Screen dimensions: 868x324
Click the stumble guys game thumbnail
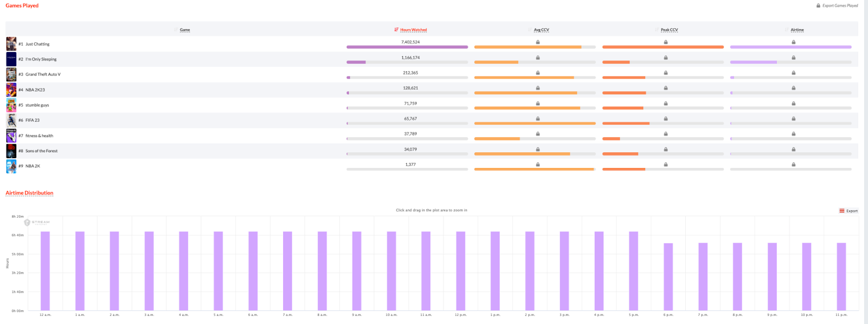[x=11, y=105]
